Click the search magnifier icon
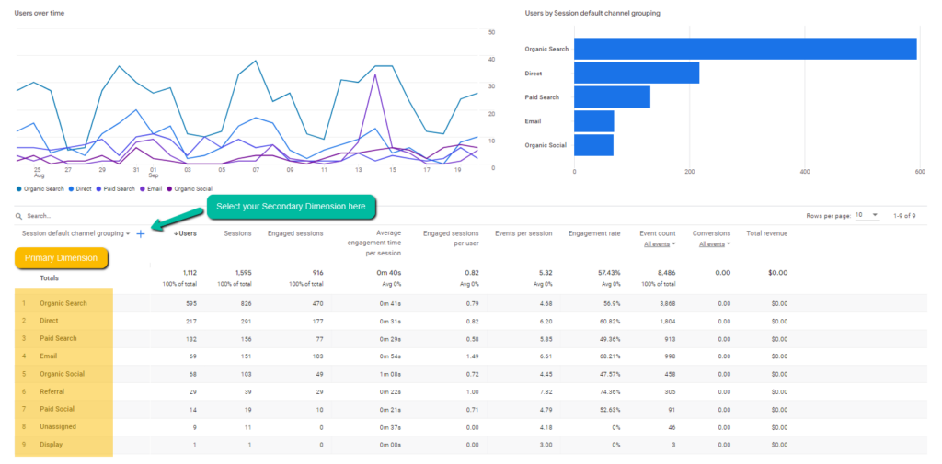Screen dimensions: 942x464 [x=18, y=216]
